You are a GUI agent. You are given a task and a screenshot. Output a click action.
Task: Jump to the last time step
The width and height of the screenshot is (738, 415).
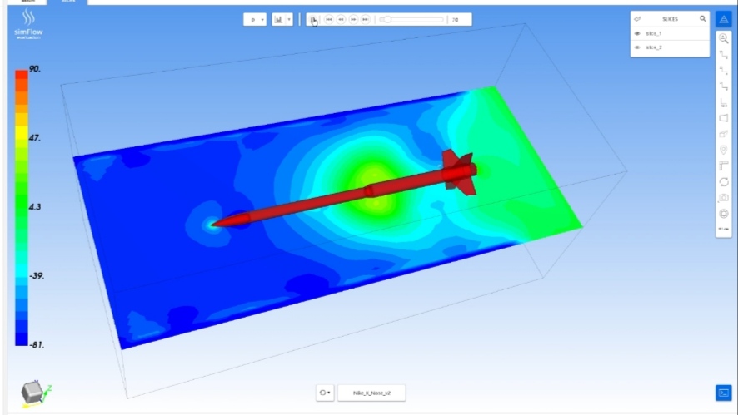366,19
